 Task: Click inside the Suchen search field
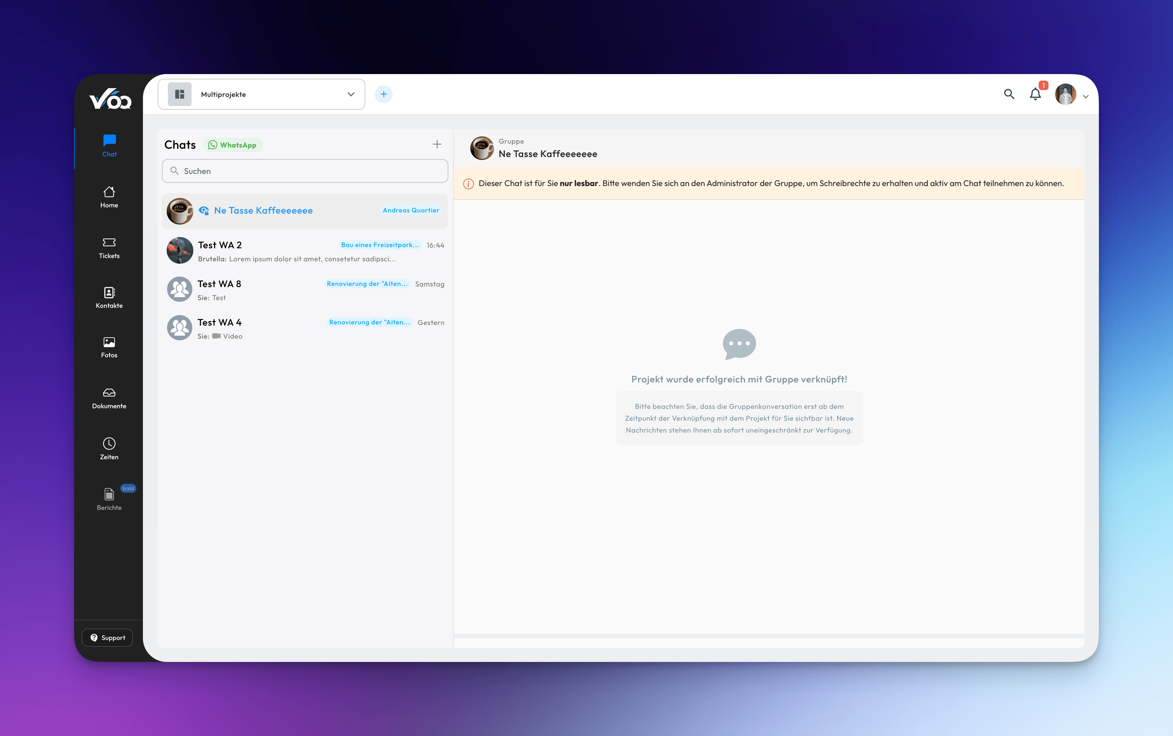tap(305, 171)
